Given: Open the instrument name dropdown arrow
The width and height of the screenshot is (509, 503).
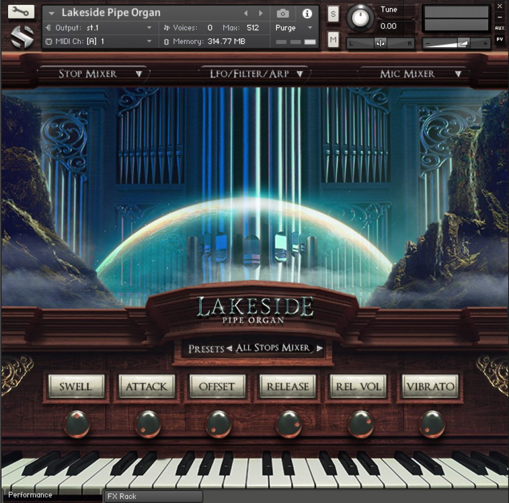Looking at the screenshot, I should tap(51, 13).
